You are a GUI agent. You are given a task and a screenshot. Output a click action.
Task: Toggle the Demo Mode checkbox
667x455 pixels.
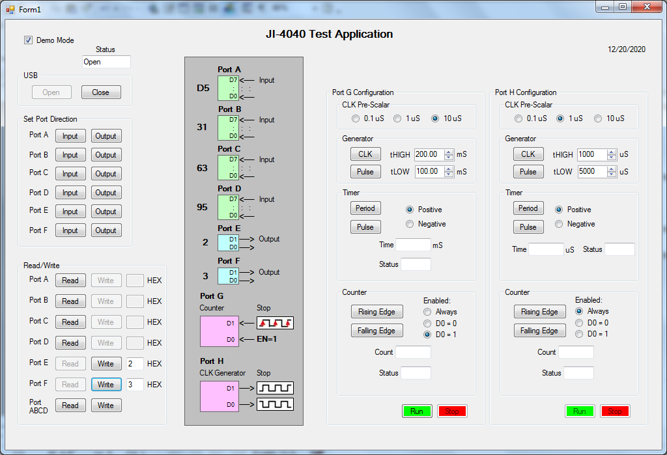28,40
